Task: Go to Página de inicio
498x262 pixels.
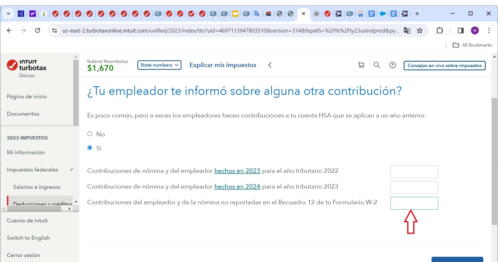Action: (x=27, y=97)
